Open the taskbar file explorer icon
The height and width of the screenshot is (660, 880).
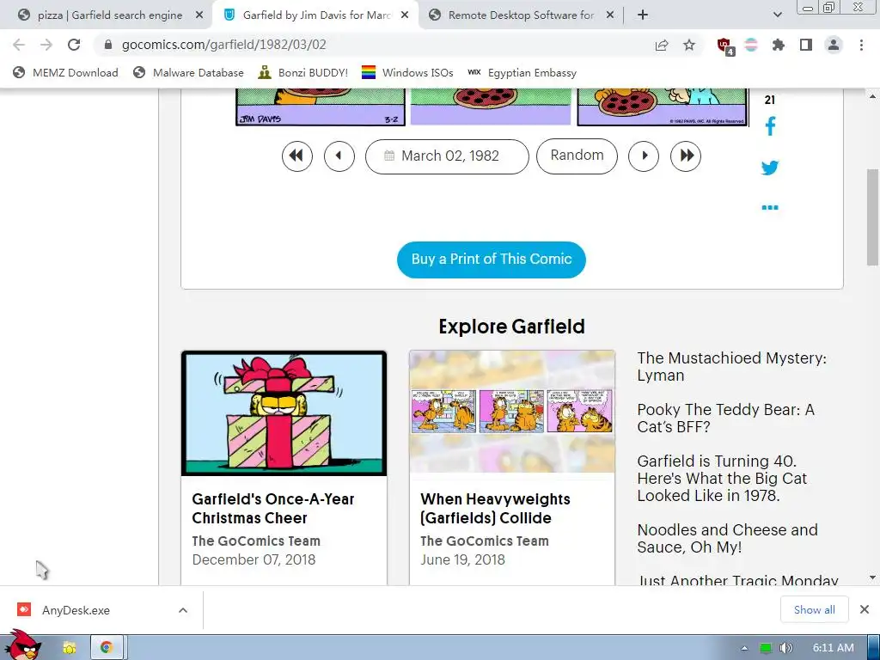point(70,648)
